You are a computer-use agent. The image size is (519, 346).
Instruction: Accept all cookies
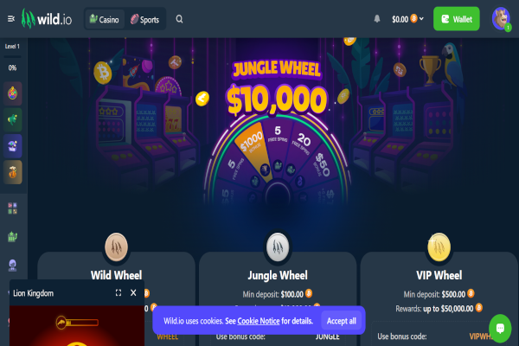342,321
